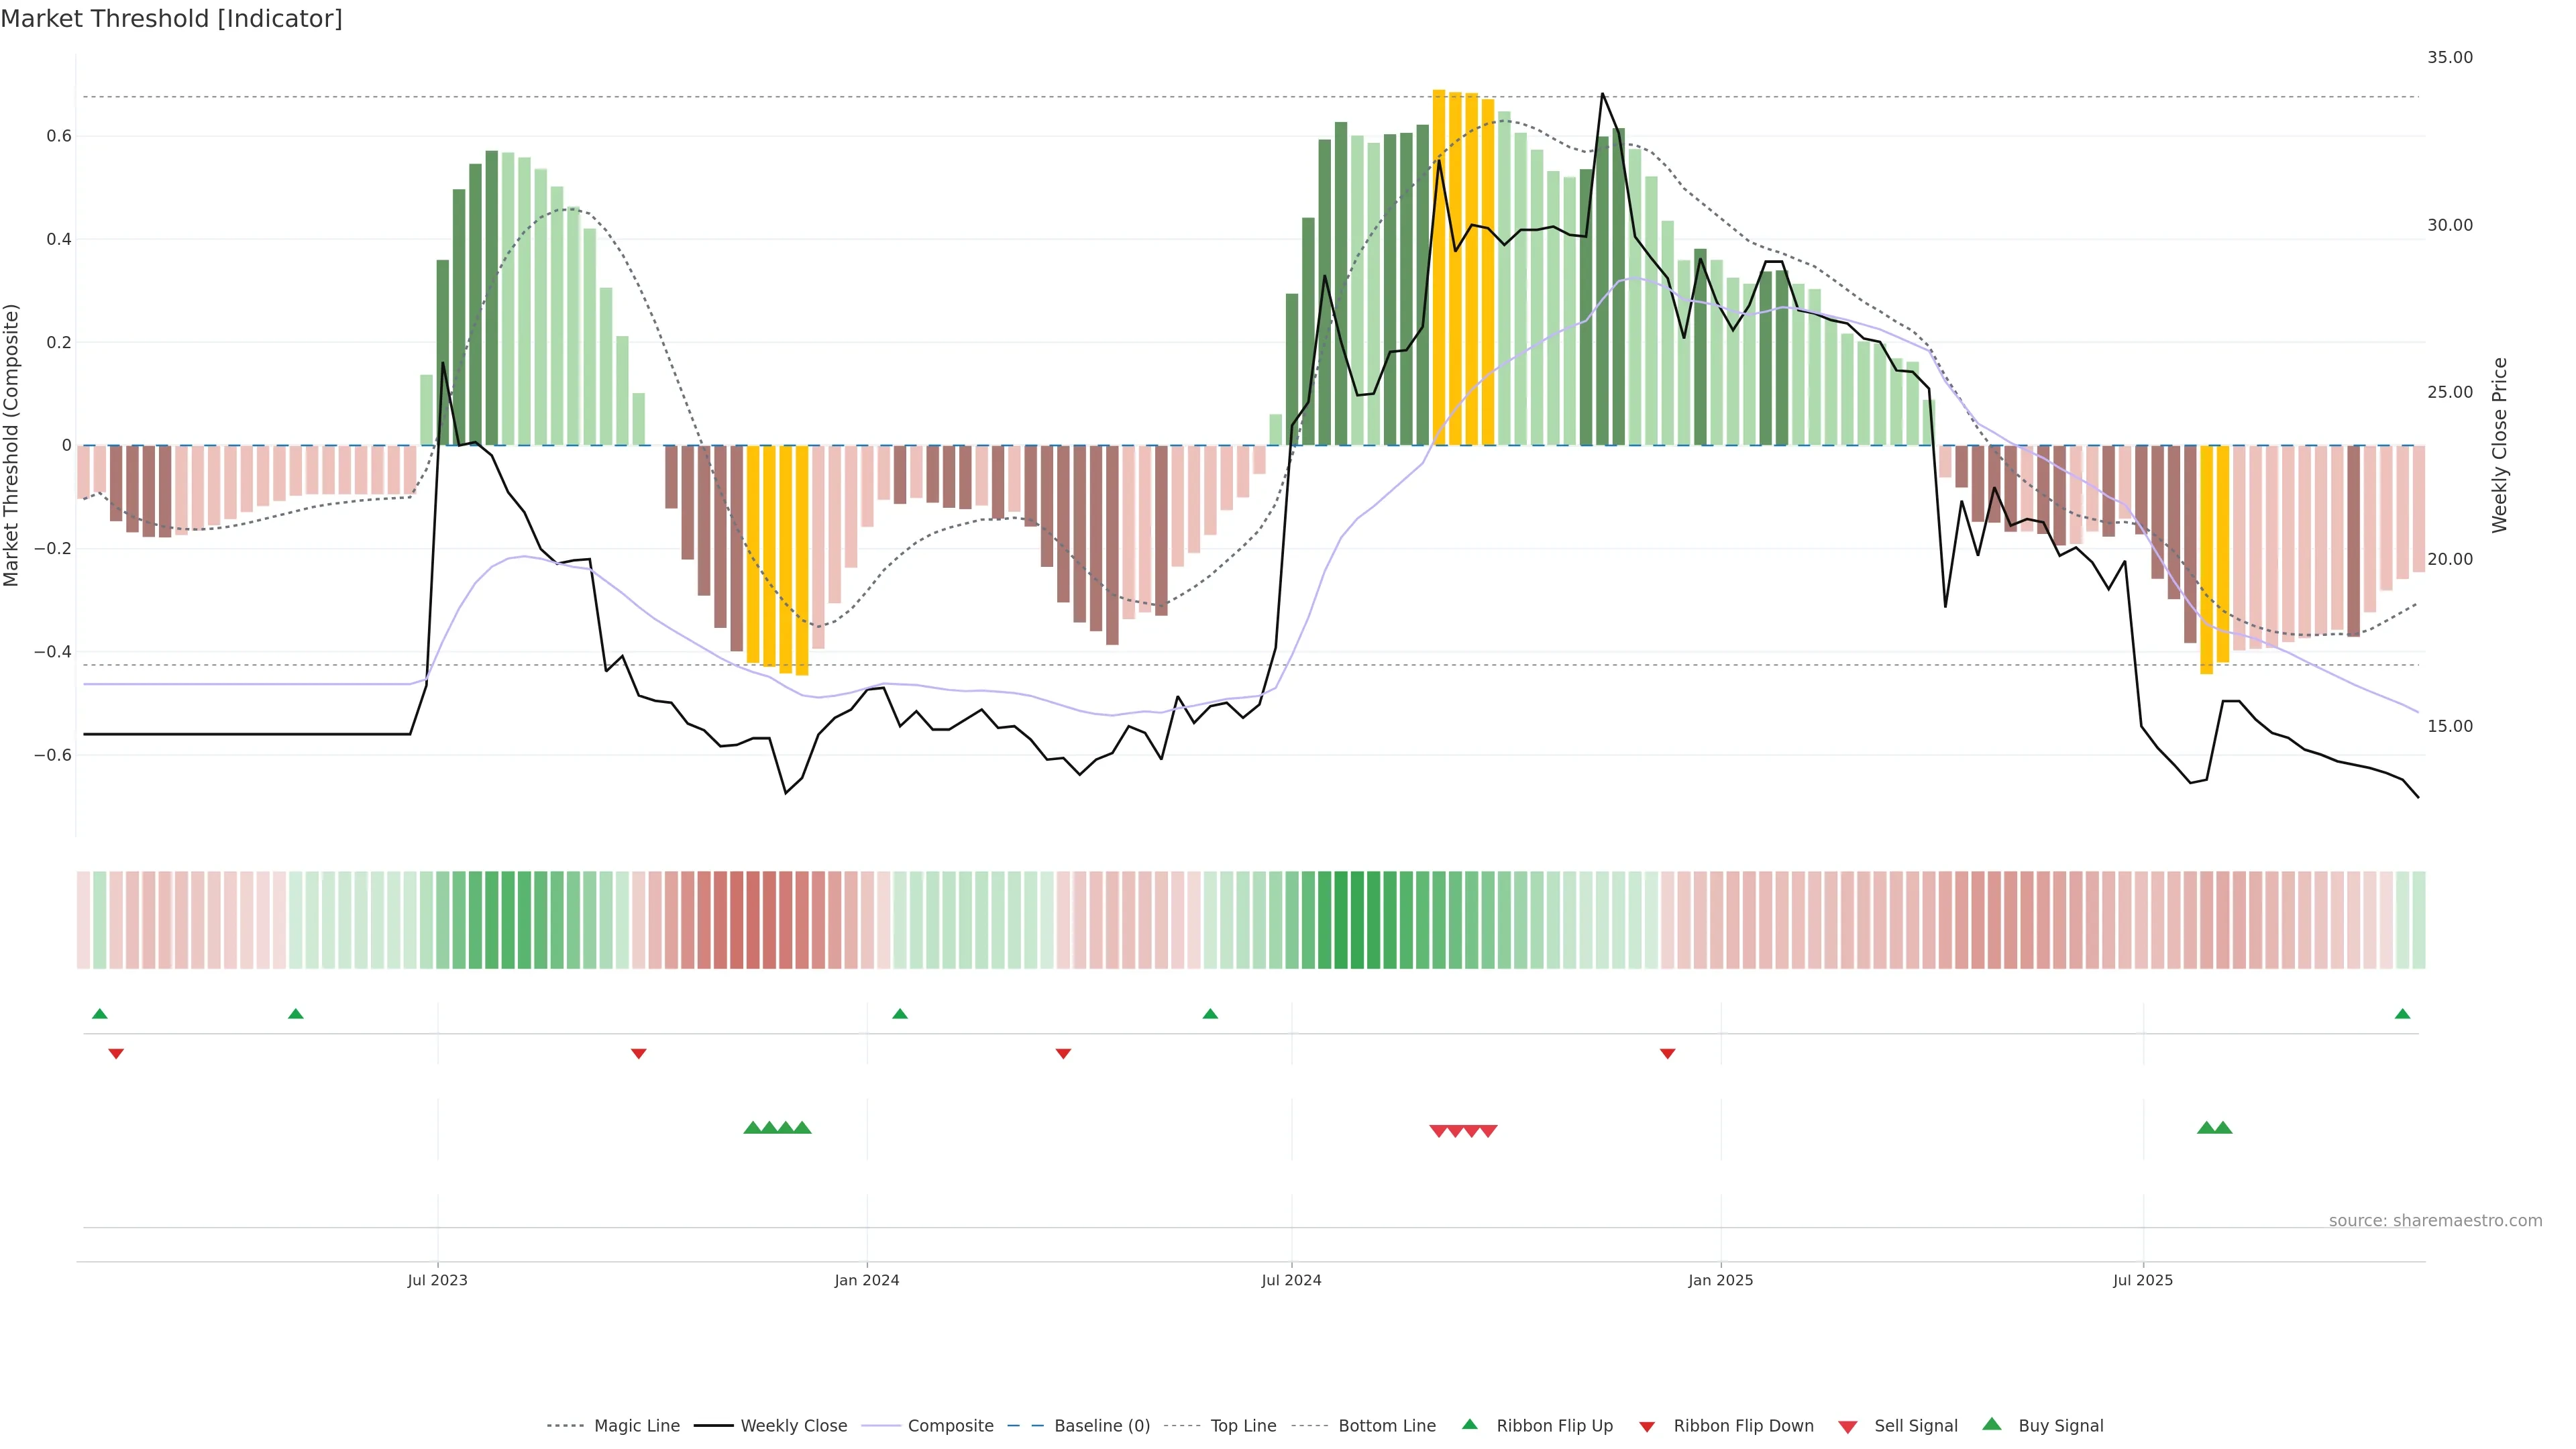The image size is (2576, 1449).
Task: Click Ribbon Flip Up legend triangle
Action: [1469, 1424]
